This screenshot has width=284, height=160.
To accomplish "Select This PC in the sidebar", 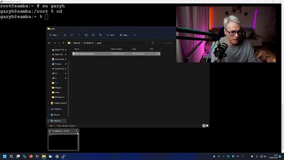I will (x=55, y=115).
